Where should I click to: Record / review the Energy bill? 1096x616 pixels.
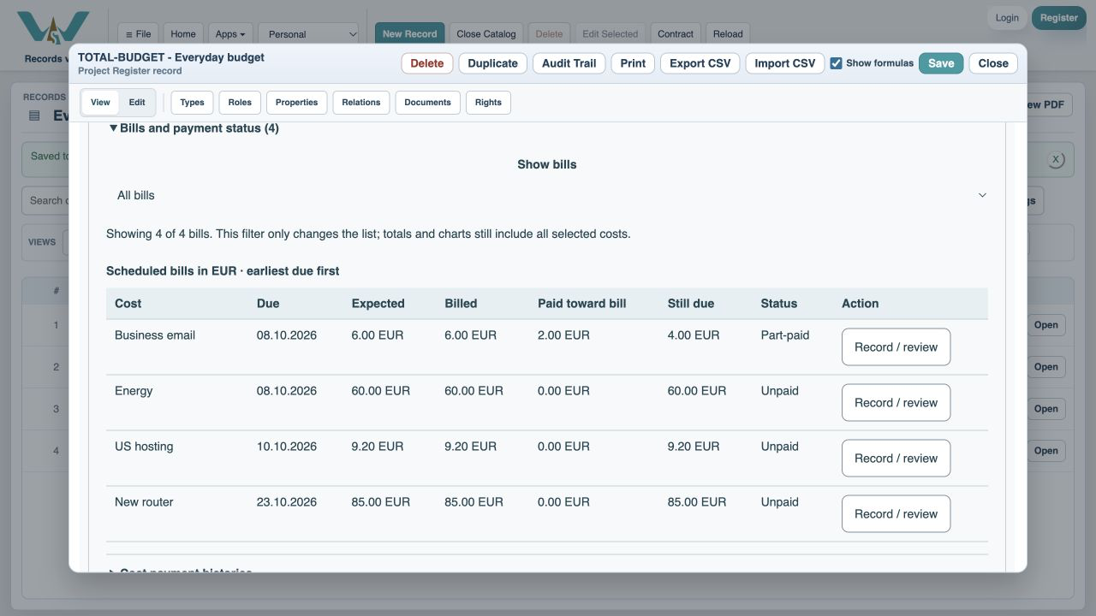click(x=896, y=403)
